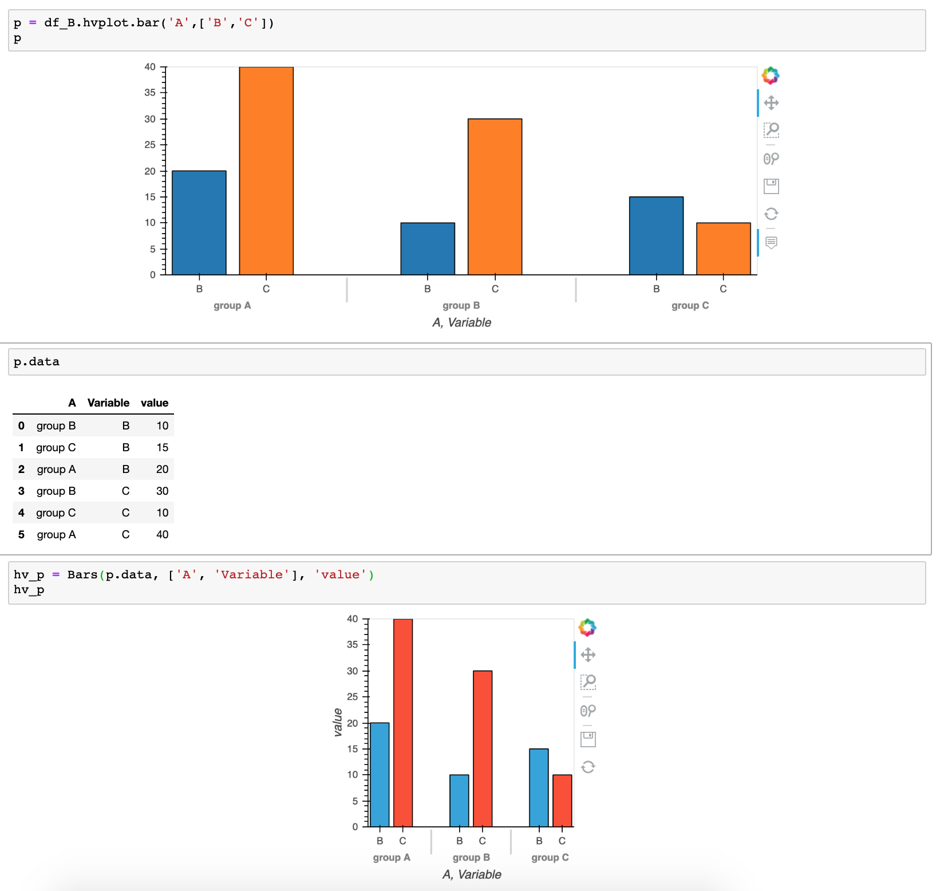Click the Bokeh logo on the hv_p chart
Screen dimensions: 940x891
coord(588,627)
